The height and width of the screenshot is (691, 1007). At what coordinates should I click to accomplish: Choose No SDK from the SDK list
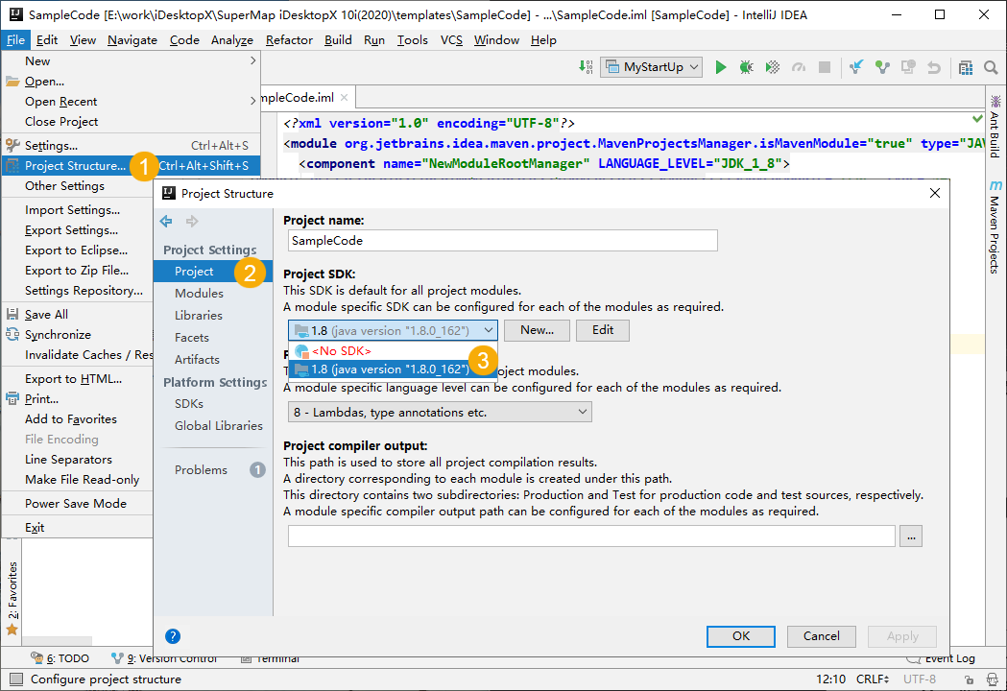[341, 351]
